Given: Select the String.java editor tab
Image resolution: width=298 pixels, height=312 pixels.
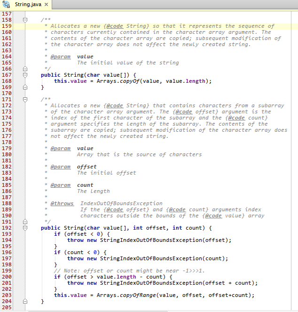Looking at the screenshot, I should 26,5.
